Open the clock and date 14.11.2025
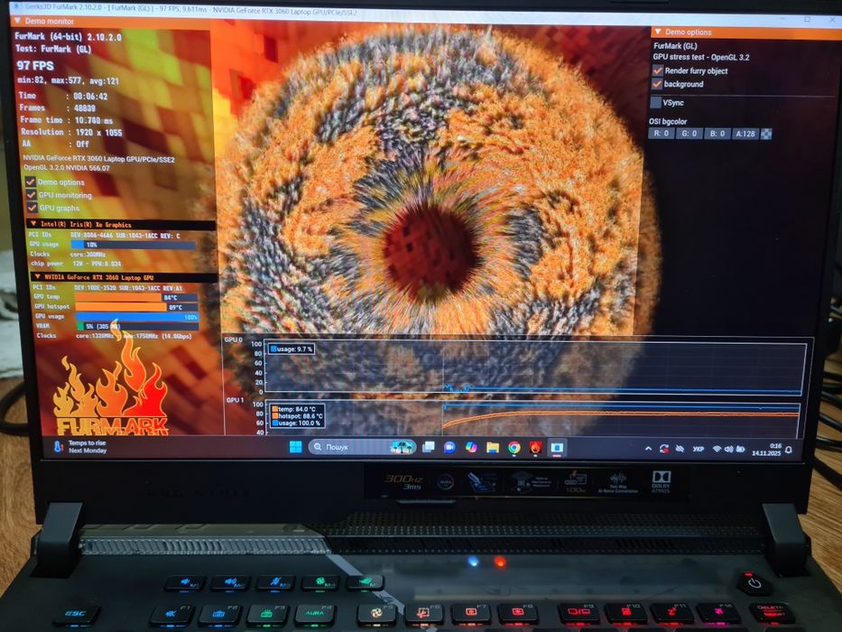Screen dimensions: 842x632 (766, 450)
